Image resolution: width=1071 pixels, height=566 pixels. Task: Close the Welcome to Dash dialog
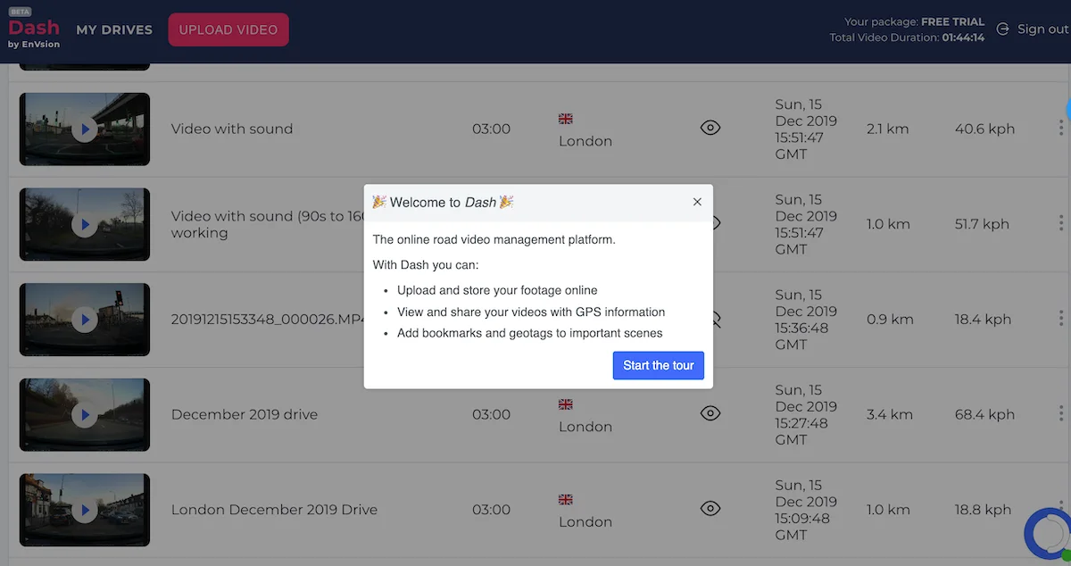point(698,202)
